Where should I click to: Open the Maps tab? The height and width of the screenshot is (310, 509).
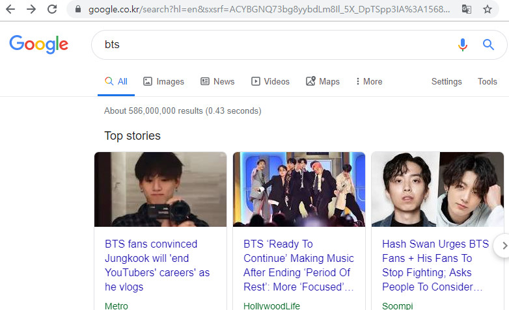click(x=323, y=81)
